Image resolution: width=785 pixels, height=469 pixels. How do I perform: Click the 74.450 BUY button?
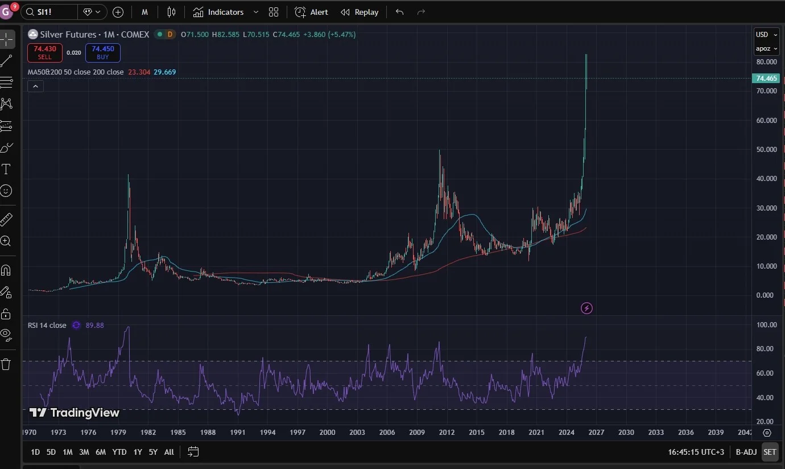[x=103, y=52]
